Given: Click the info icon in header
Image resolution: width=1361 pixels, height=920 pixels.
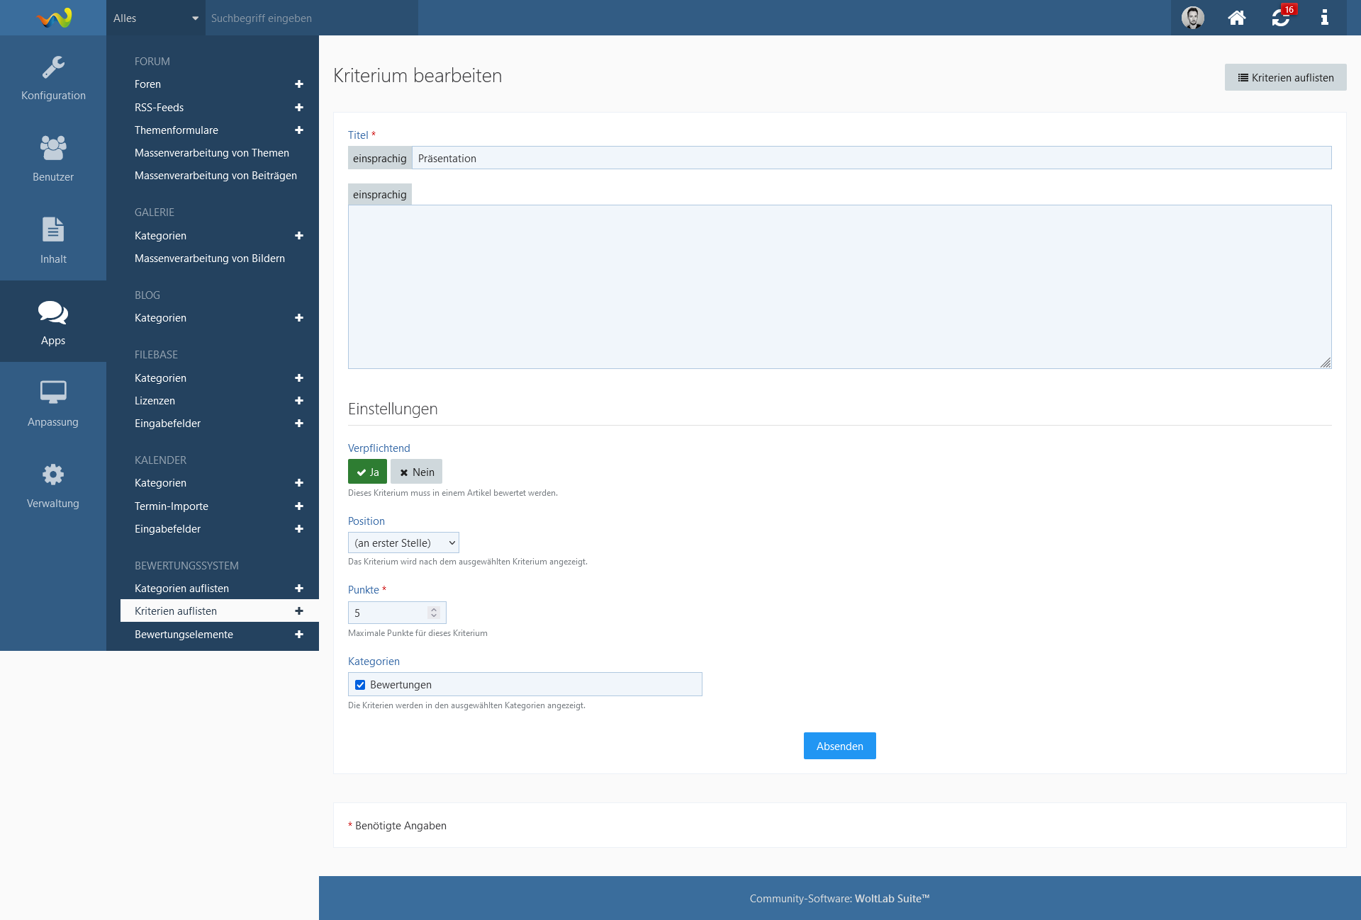Looking at the screenshot, I should (x=1324, y=18).
